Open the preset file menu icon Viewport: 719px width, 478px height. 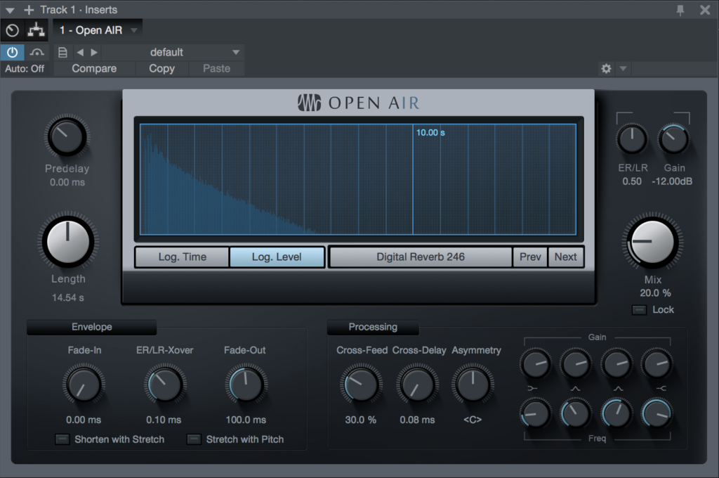(62, 52)
